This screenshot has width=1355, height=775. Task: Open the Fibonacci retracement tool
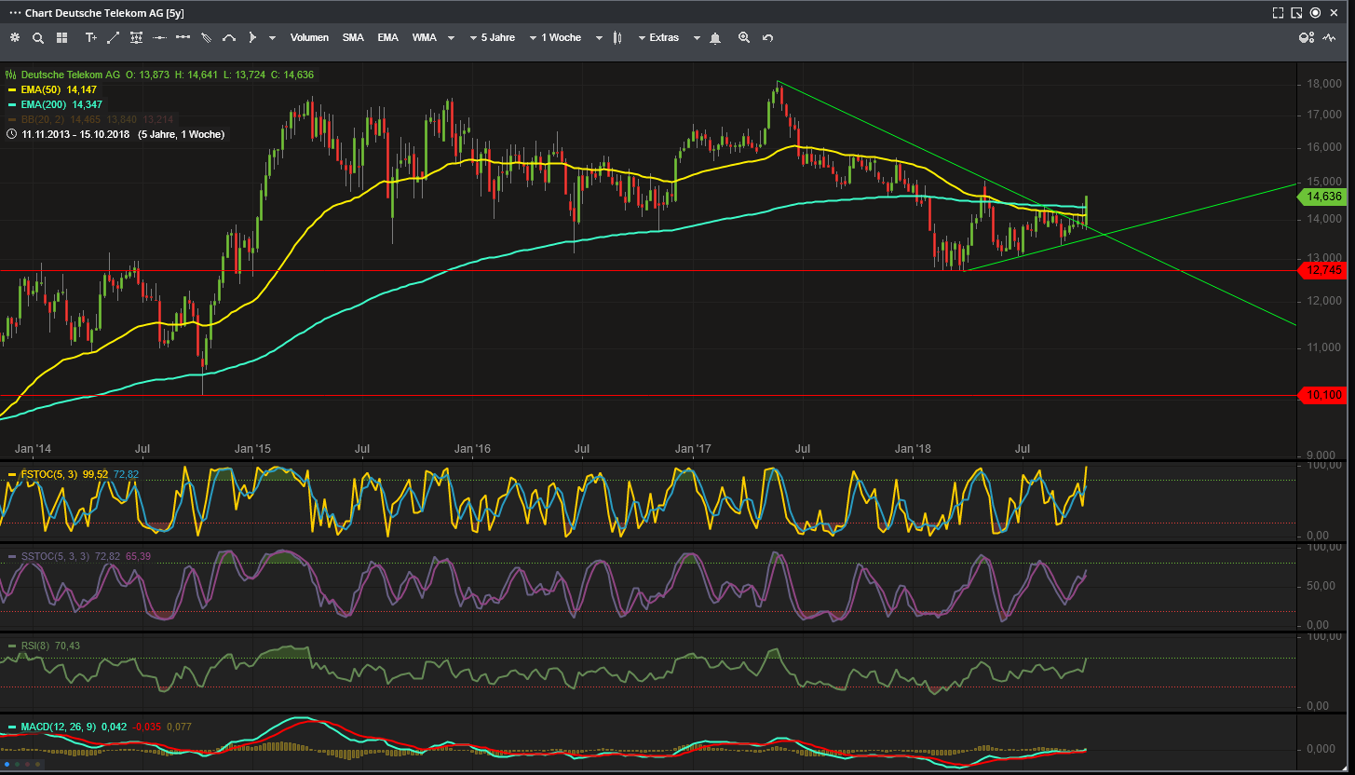point(137,37)
